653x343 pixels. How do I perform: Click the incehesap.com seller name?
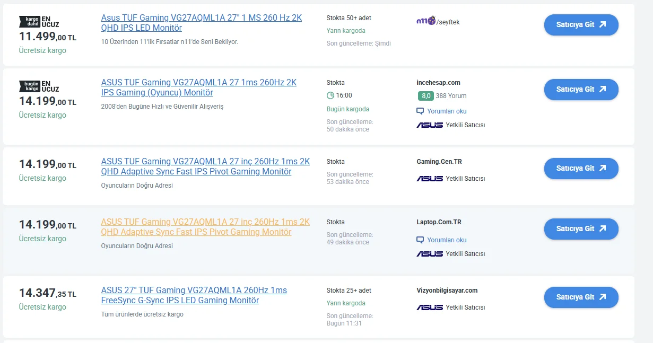pyautogui.click(x=438, y=83)
